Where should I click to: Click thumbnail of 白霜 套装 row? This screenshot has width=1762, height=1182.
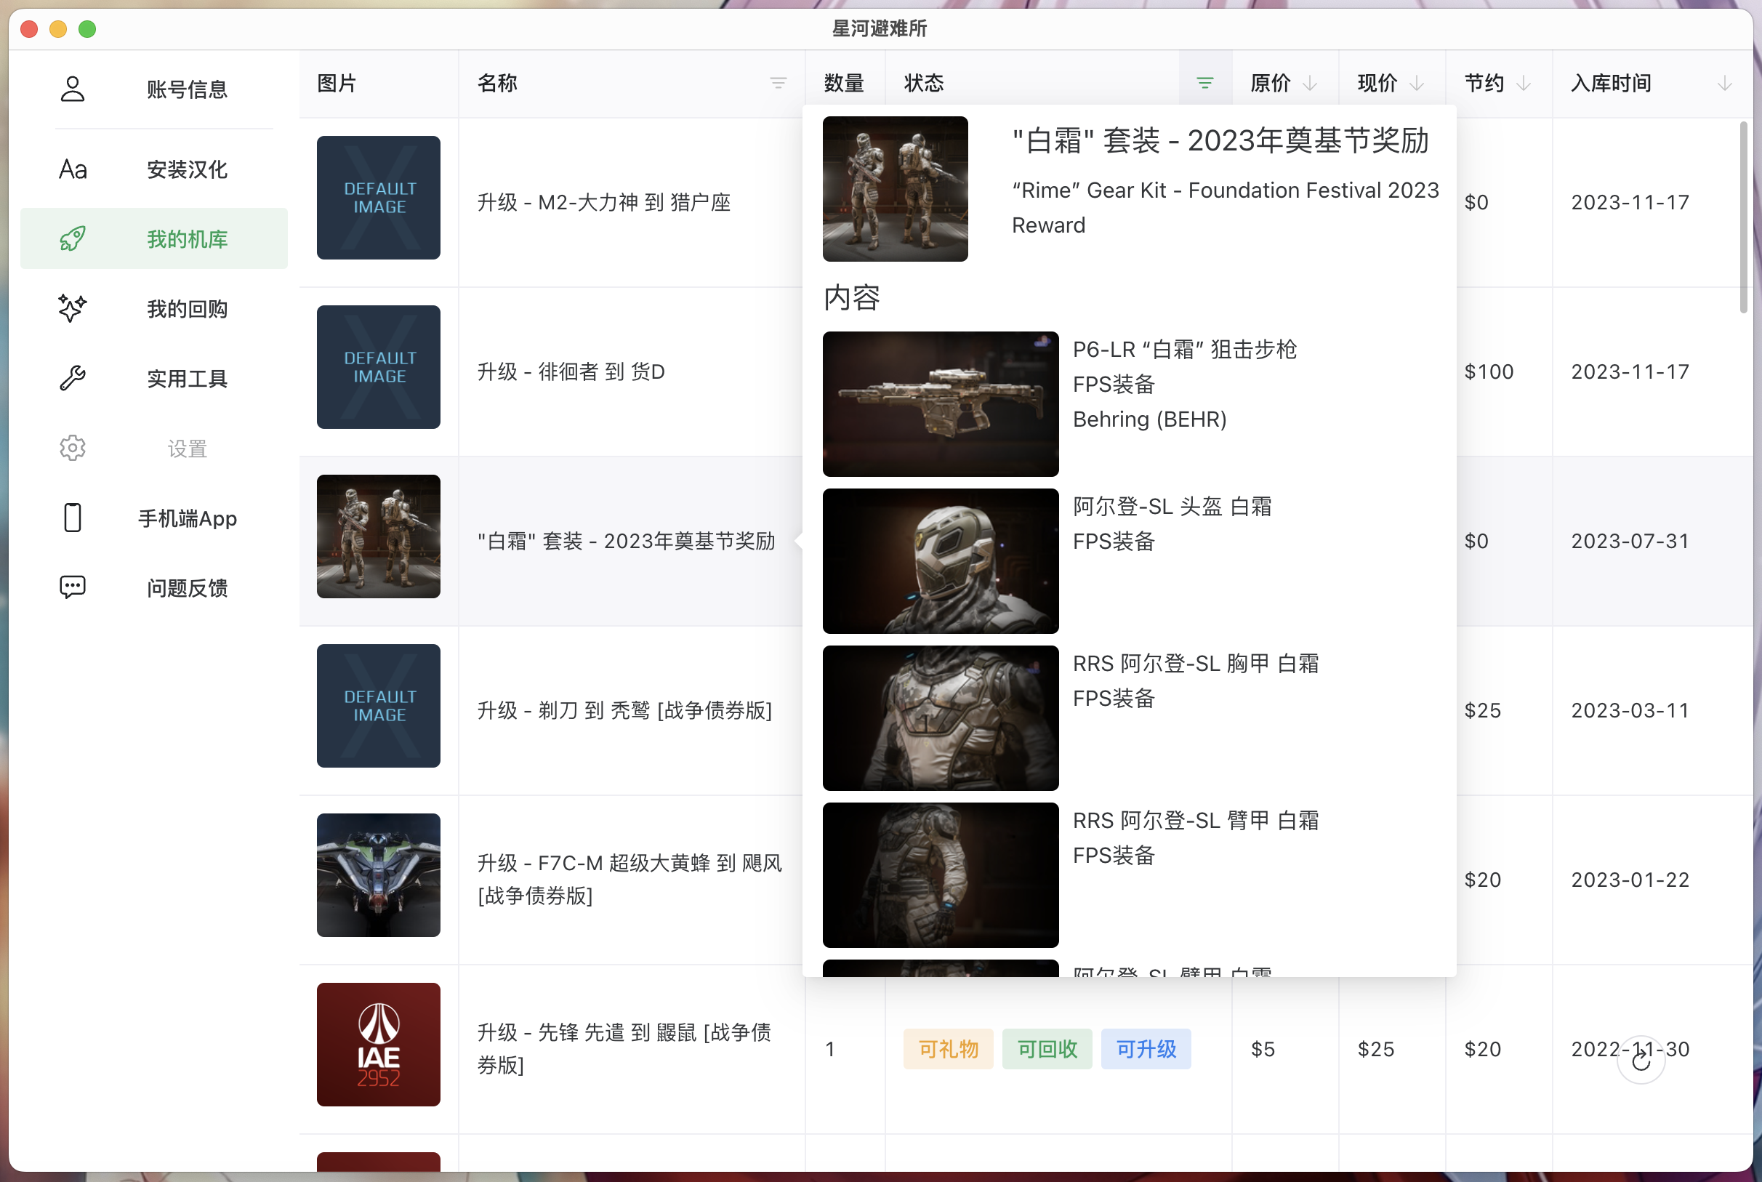pyautogui.click(x=378, y=536)
